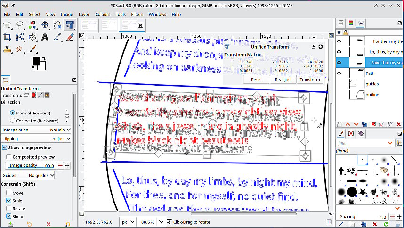The width and height of the screenshot is (404, 228).
Task: Open brushes dock tab menu
Action: click(x=400, y=134)
